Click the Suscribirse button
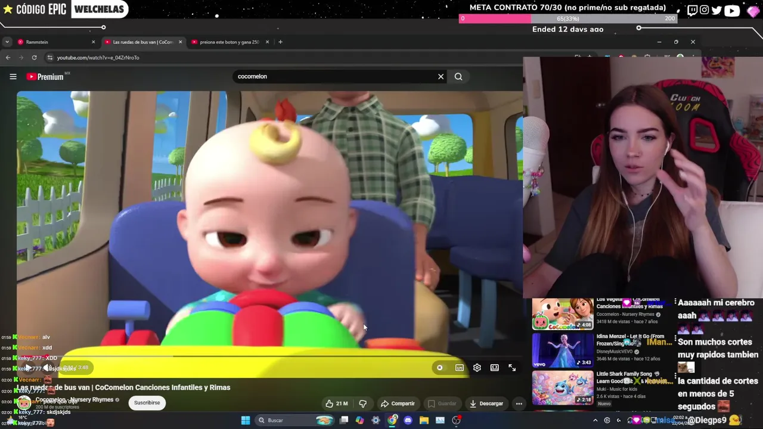 (x=147, y=403)
